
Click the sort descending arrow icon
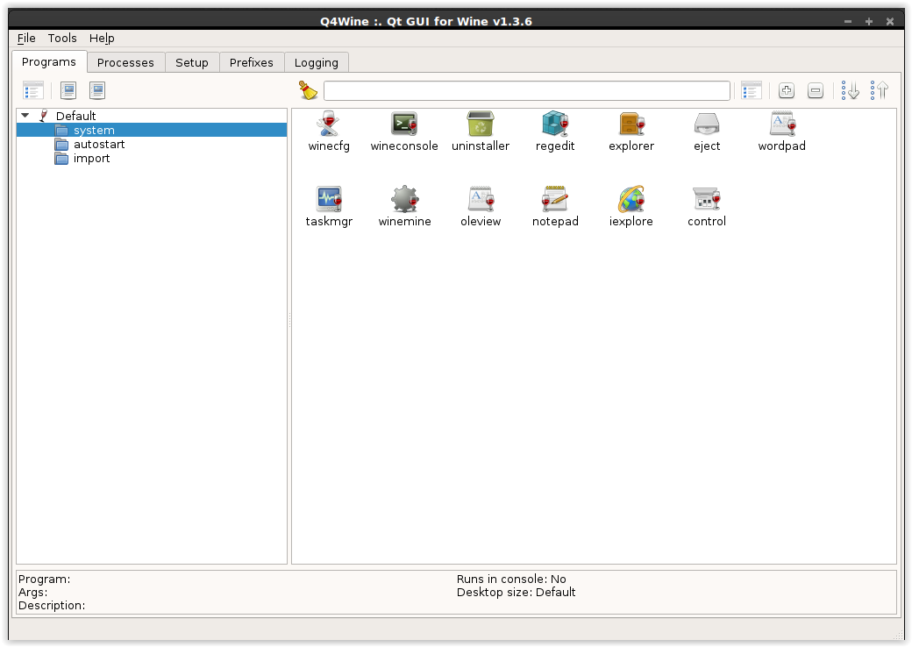(x=851, y=90)
